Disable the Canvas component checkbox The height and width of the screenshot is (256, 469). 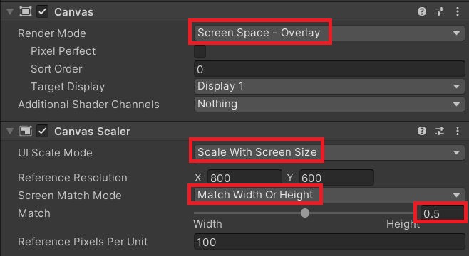[x=43, y=11]
